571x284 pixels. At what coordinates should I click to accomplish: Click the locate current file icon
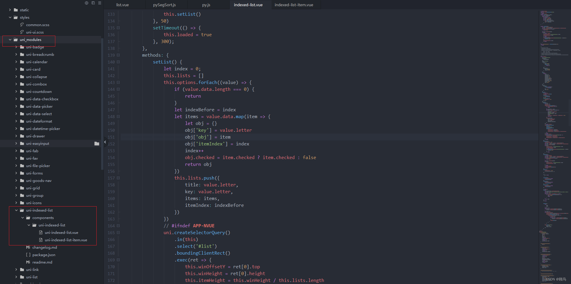click(x=87, y=3)
